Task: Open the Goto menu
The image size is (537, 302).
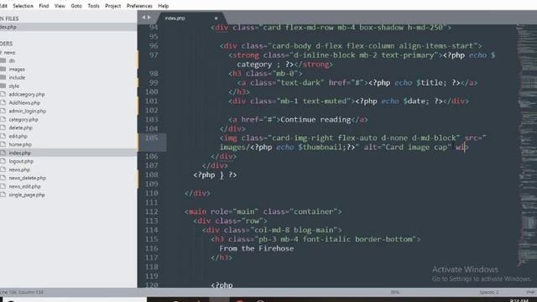Action: coord(76,6)
